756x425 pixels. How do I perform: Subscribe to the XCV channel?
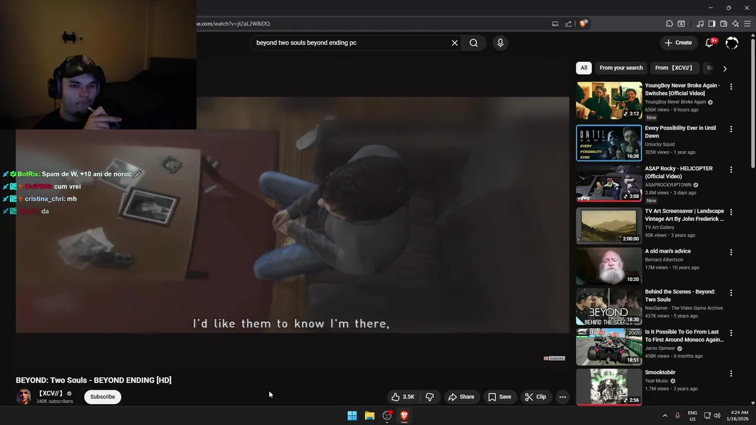tap(103, 397)
